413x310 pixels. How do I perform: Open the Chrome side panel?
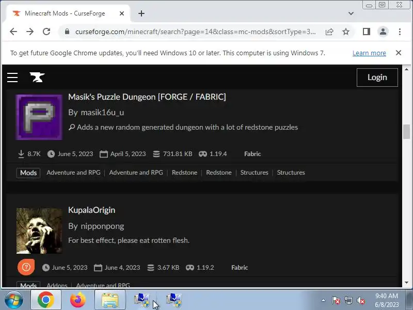point(367,32)
